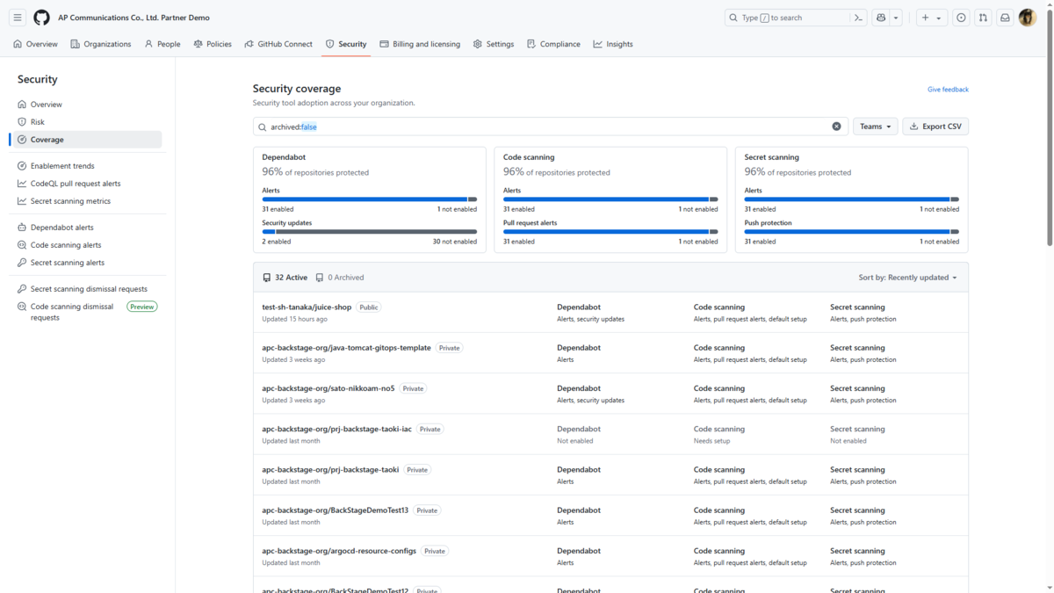Open the Settings tab
This screenshot has height=593, width=1054.
494,44
